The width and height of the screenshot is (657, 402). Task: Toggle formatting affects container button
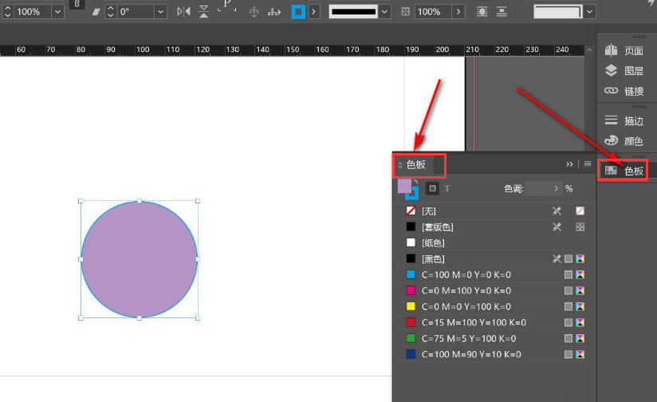[x=431, y=188]
